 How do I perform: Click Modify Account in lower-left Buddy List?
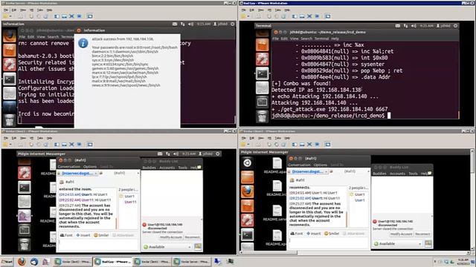tap(170, 237)
